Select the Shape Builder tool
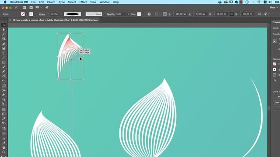Screen dimensions: 280x157 click(4, 99)
